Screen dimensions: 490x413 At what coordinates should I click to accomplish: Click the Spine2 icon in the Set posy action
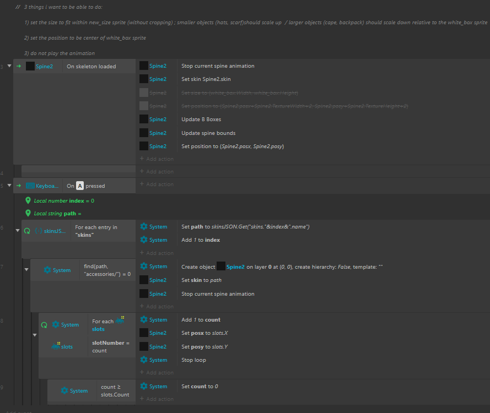coord(143,346)
